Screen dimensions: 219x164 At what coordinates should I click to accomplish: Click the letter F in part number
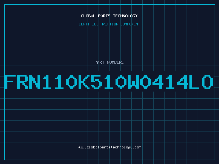pos(10,82)
